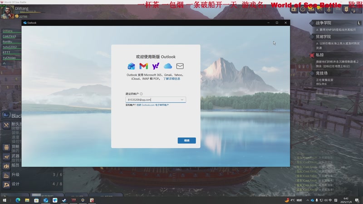Image resolution: width=363 pixels, height=204 pixels.
Task: Click the medal icon in game top bar
Action: [329, 9]
